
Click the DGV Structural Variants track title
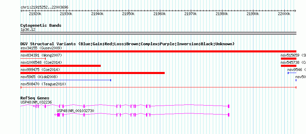pos(128,44)
